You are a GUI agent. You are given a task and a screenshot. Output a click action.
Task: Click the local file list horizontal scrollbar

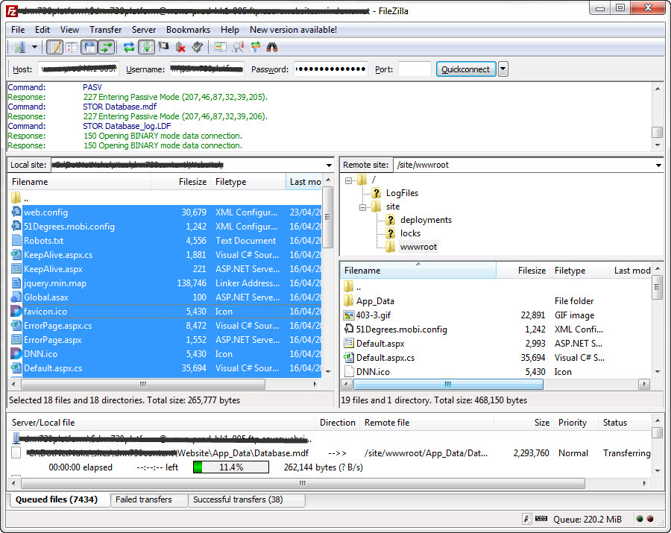[143, 384]
